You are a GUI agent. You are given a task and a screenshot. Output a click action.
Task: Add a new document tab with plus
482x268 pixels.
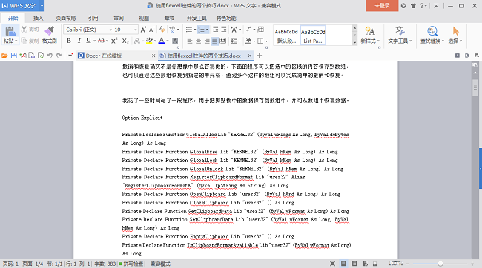point(260,56)
